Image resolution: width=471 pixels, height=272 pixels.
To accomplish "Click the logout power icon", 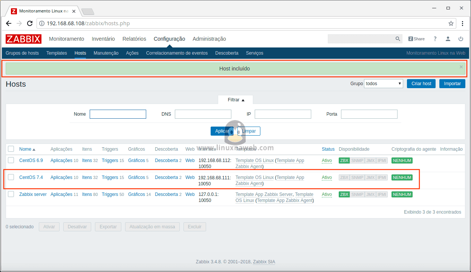I will click(461, 39).
